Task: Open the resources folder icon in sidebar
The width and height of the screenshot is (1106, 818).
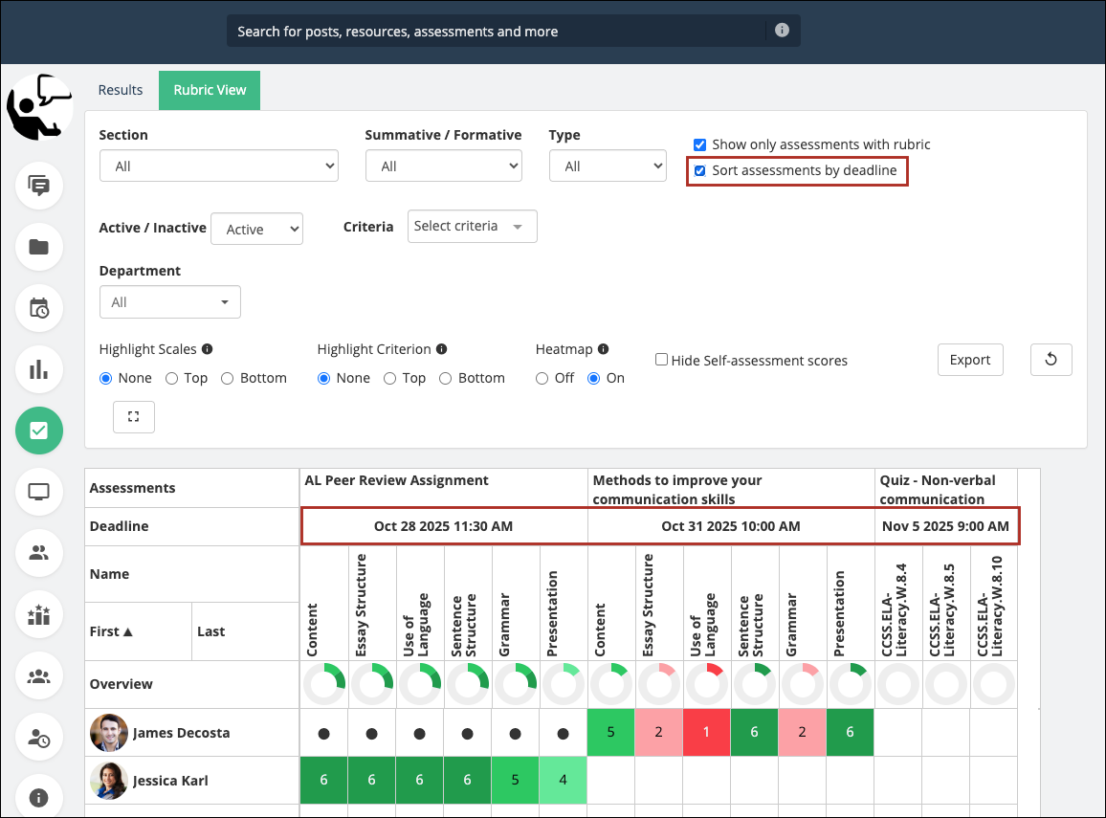Action: [x=39, y=247]
